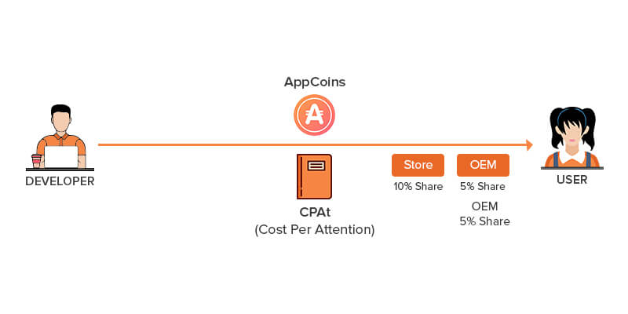This screenshot has height=314, width=628.
Task: Select the developer avatar's face
Action: (x=61, y=120)
